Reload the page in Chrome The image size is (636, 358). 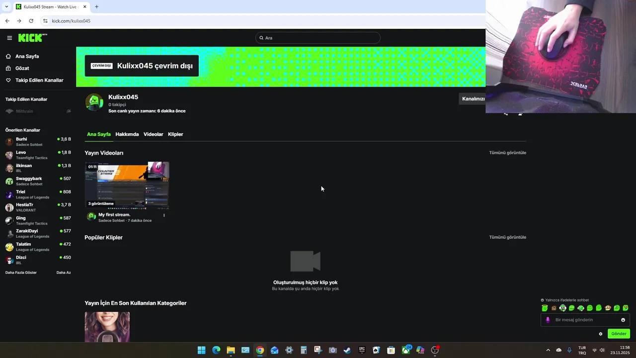click(x=31, y=21)
